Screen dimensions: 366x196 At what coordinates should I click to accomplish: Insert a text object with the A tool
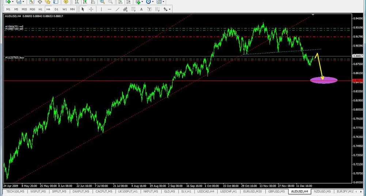click(x=141, y=9)
